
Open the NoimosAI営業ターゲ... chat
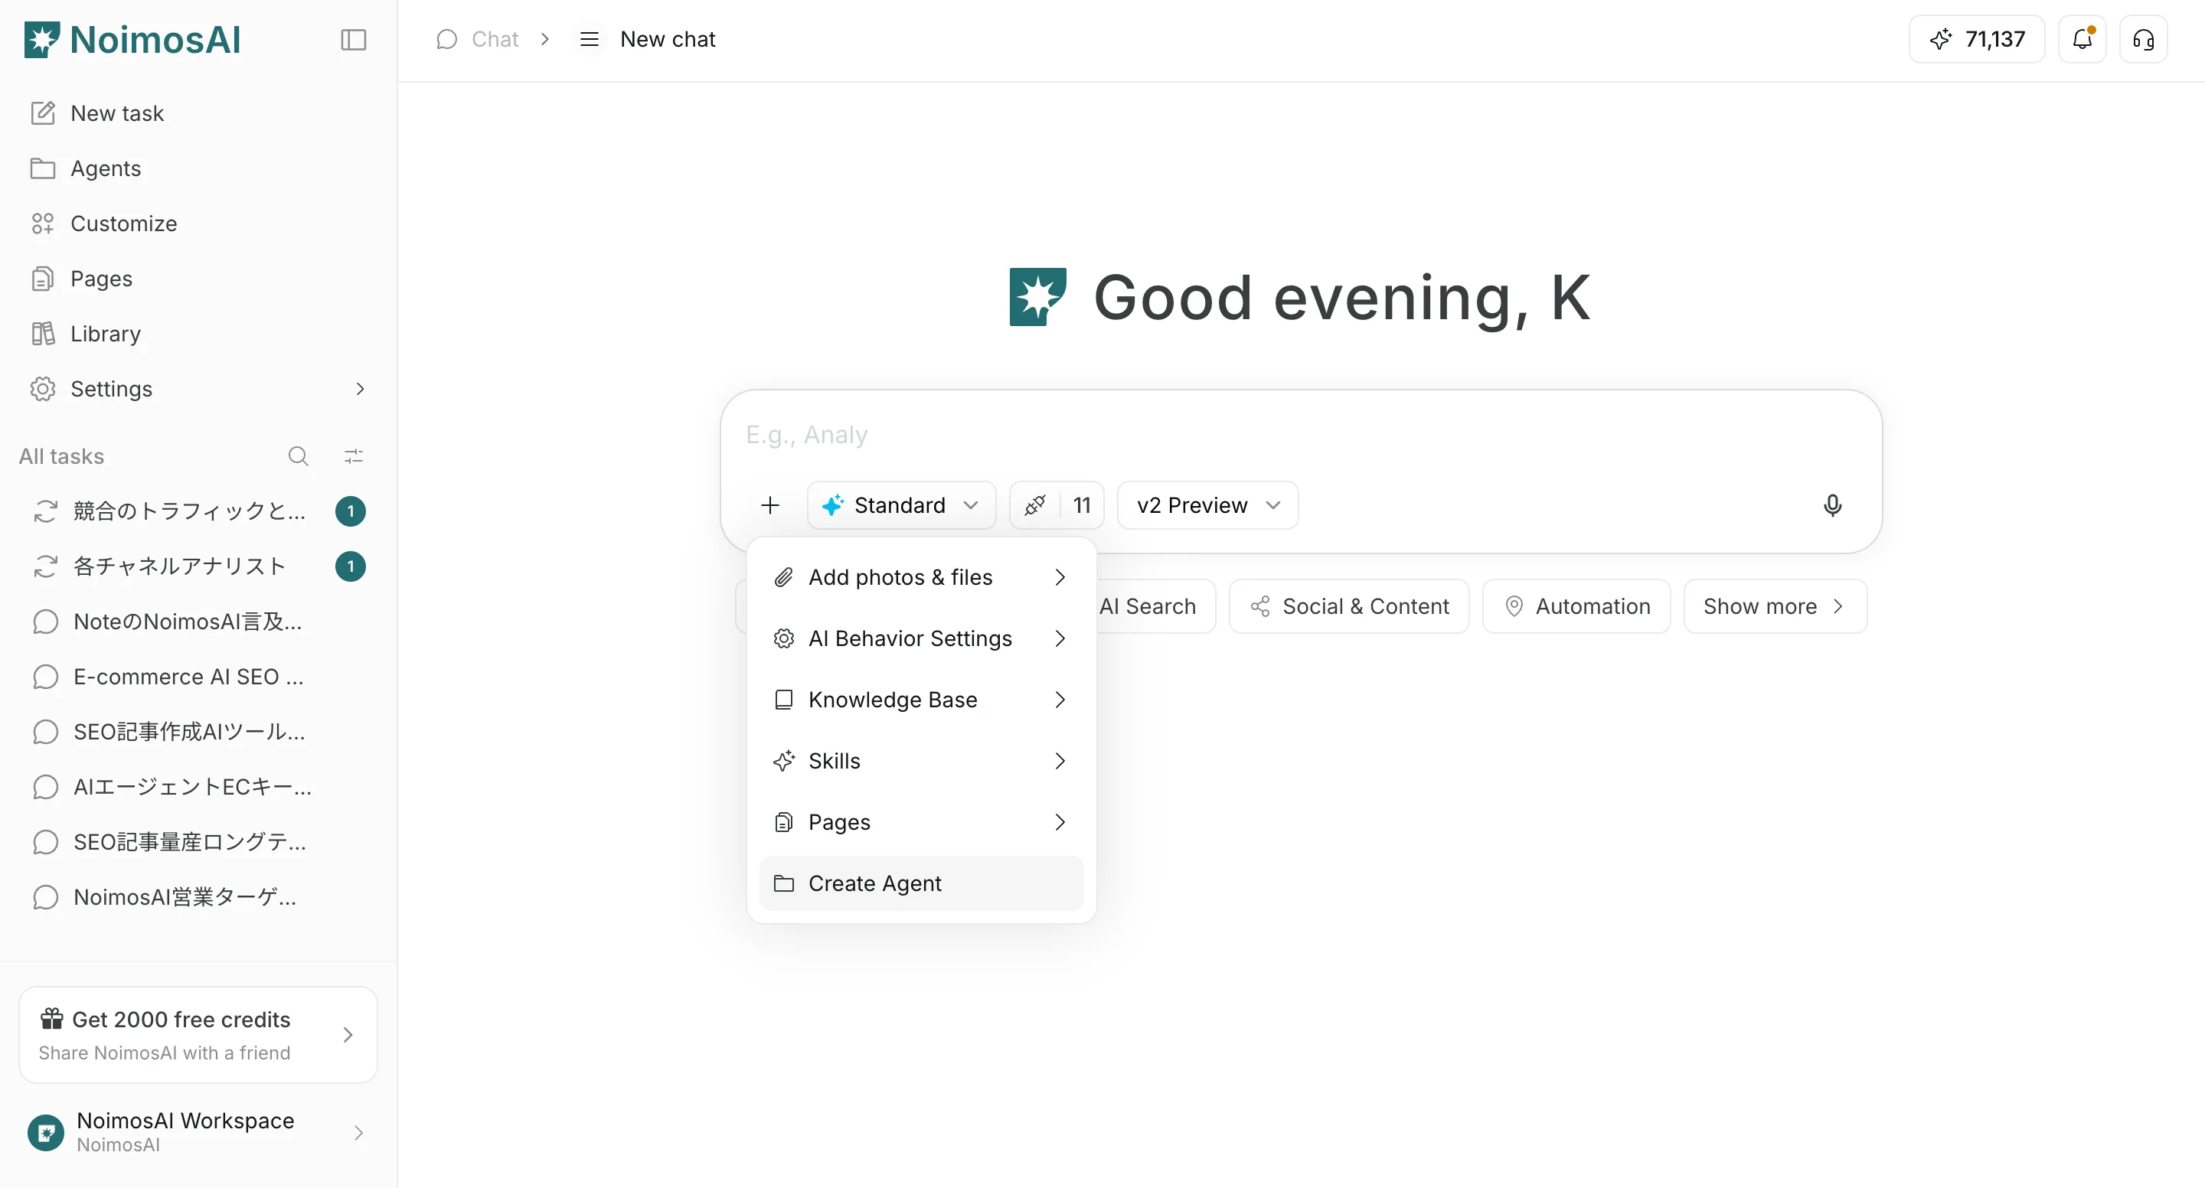coord(198,897)
